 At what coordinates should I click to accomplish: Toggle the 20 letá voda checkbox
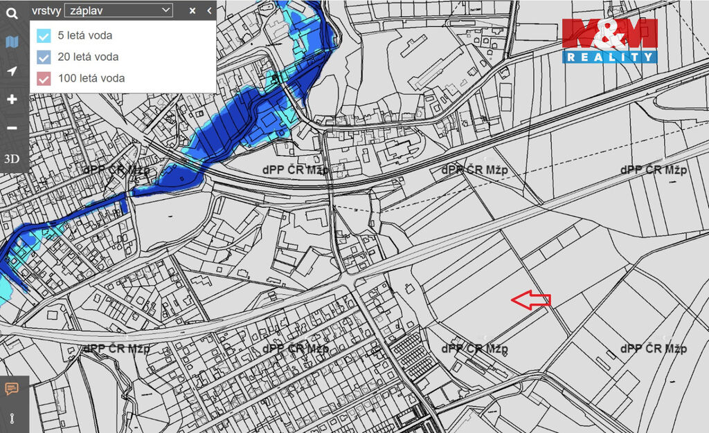click(x=44, y=57)
